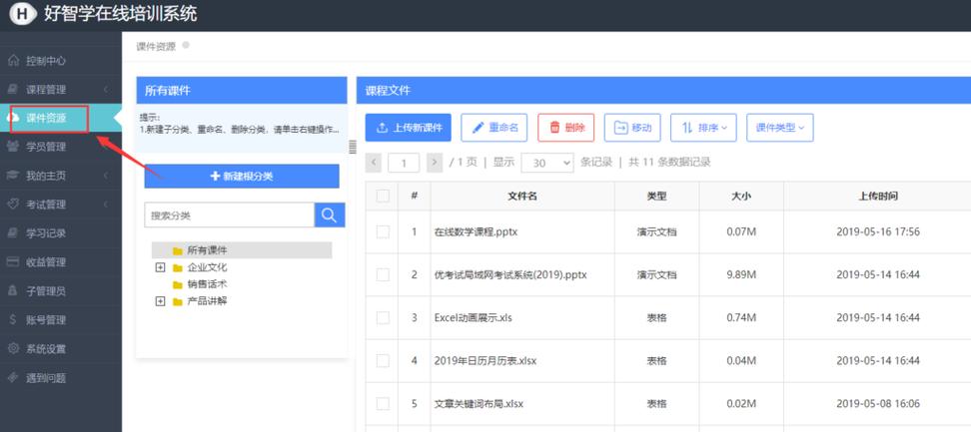Click the folder icon of 所有课件

pos(178,250)
